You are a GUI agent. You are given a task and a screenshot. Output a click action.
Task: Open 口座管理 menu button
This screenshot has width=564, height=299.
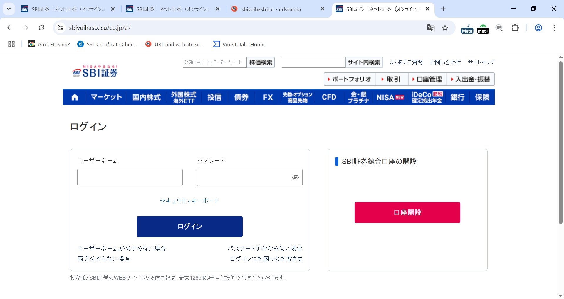(427, 79)
